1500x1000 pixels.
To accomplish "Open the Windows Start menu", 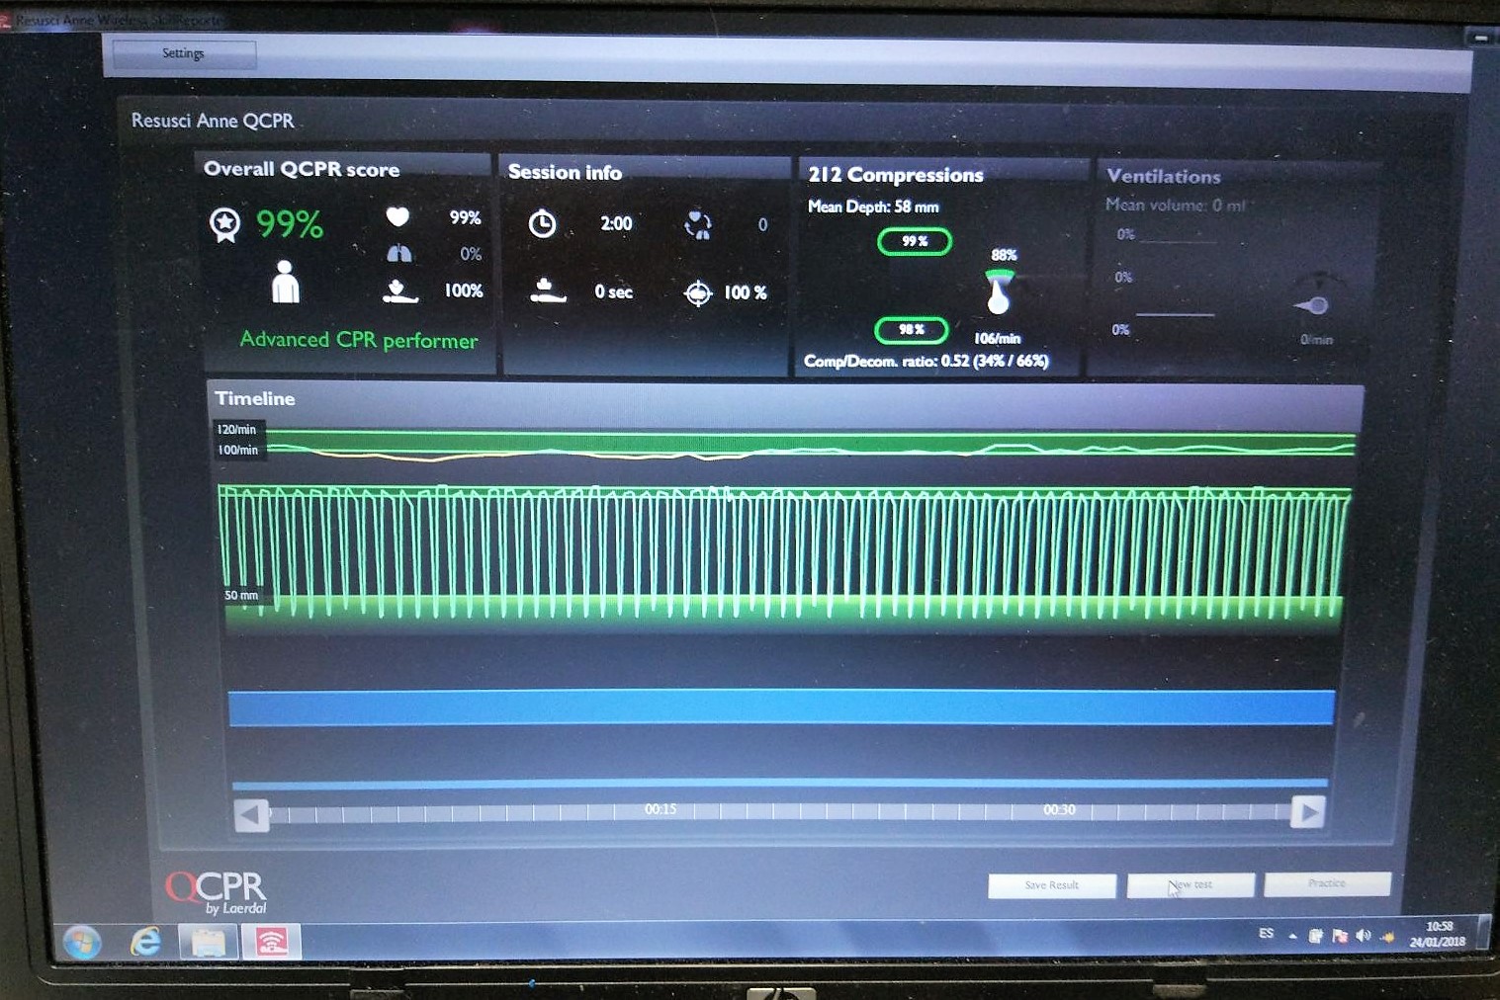I will point(82,943).
